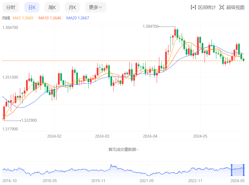249x185 pixels.
Task: Open the 周K weekly chart tab
Action: pos(52,7)
